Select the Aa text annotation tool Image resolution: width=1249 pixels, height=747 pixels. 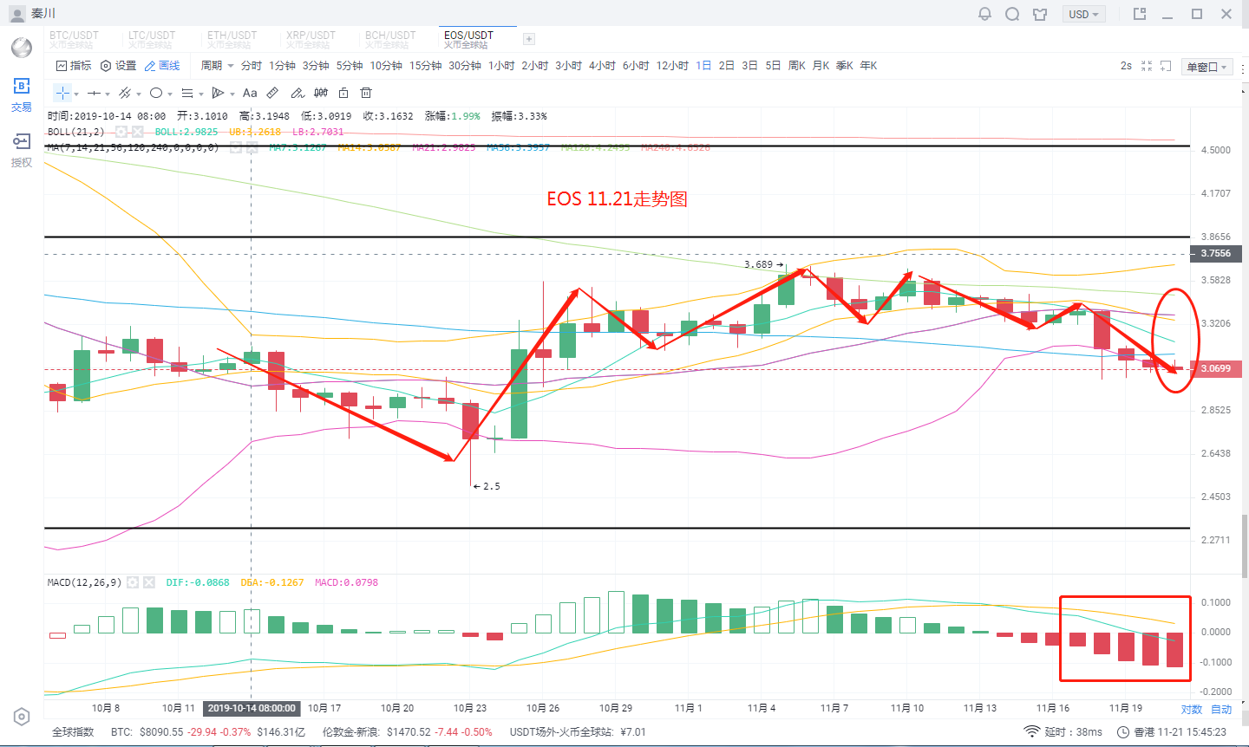[x=250, y=93]
